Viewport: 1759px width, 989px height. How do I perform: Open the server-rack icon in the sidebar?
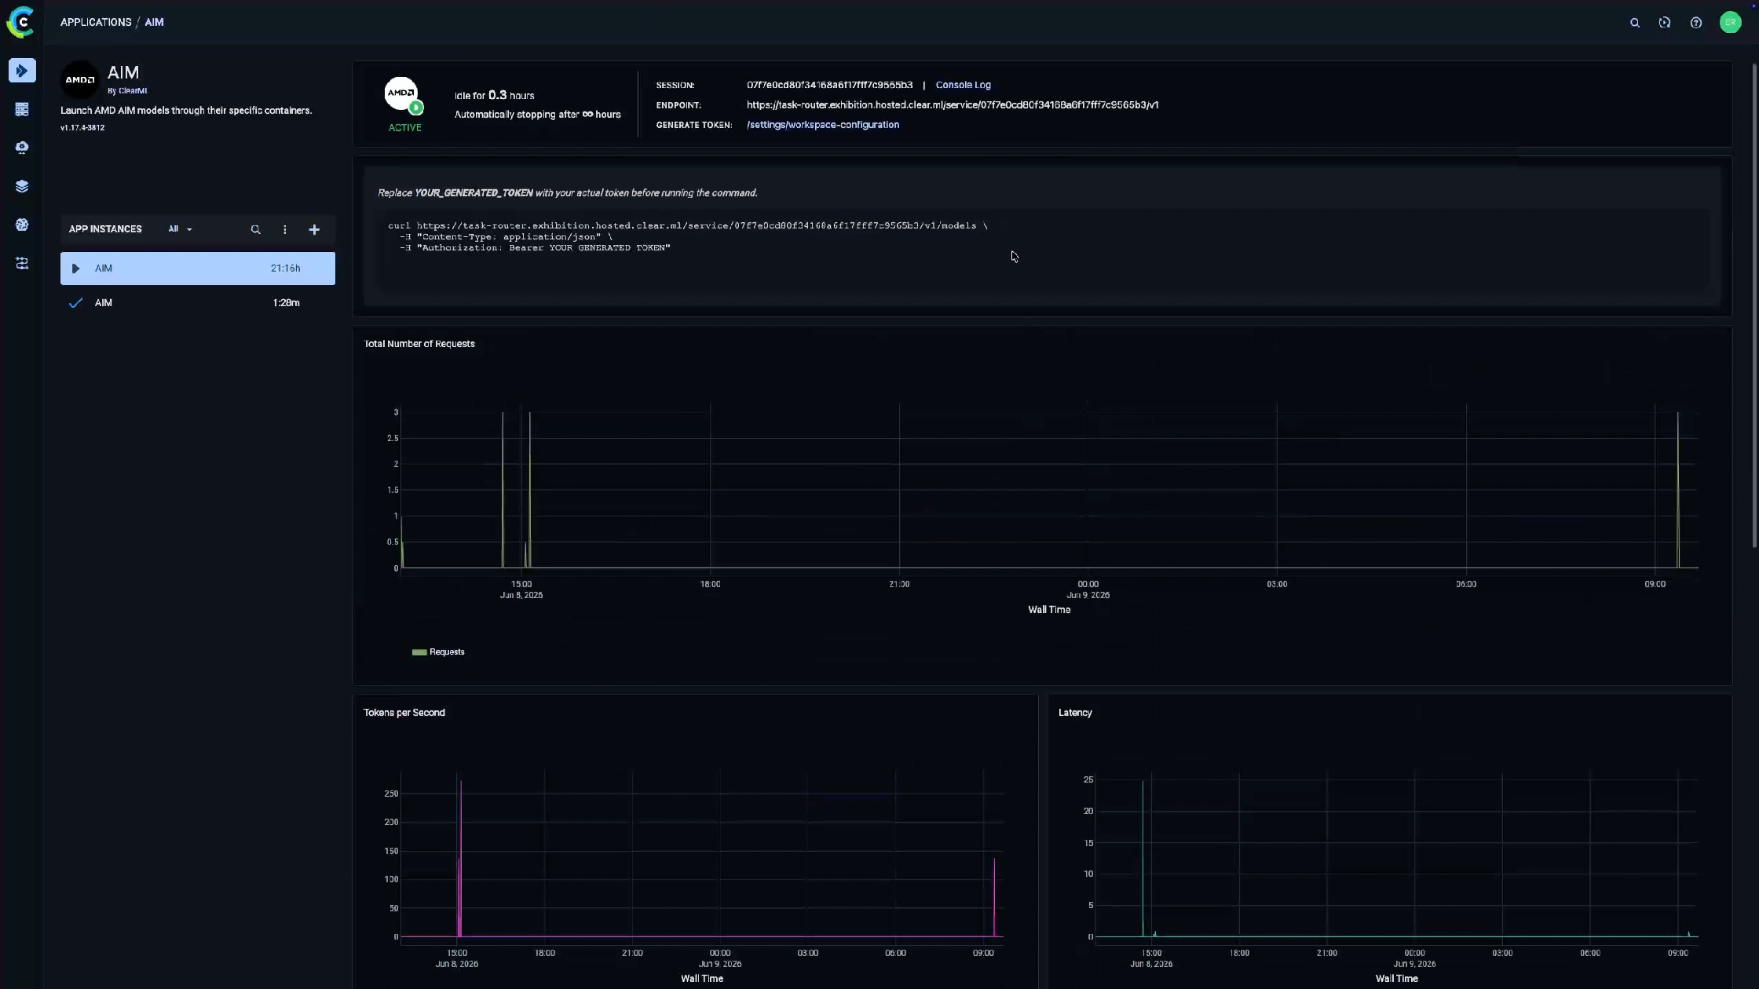point(22,109)
